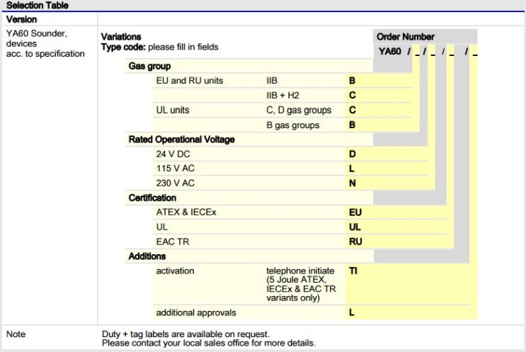This screenshot has height=352, width=526.
Task: Click the 'IIB' gas group value
Action: pyautogui.click(x=272, y=81)
